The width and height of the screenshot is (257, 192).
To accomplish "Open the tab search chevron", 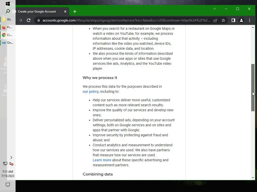I will point(215,9).
